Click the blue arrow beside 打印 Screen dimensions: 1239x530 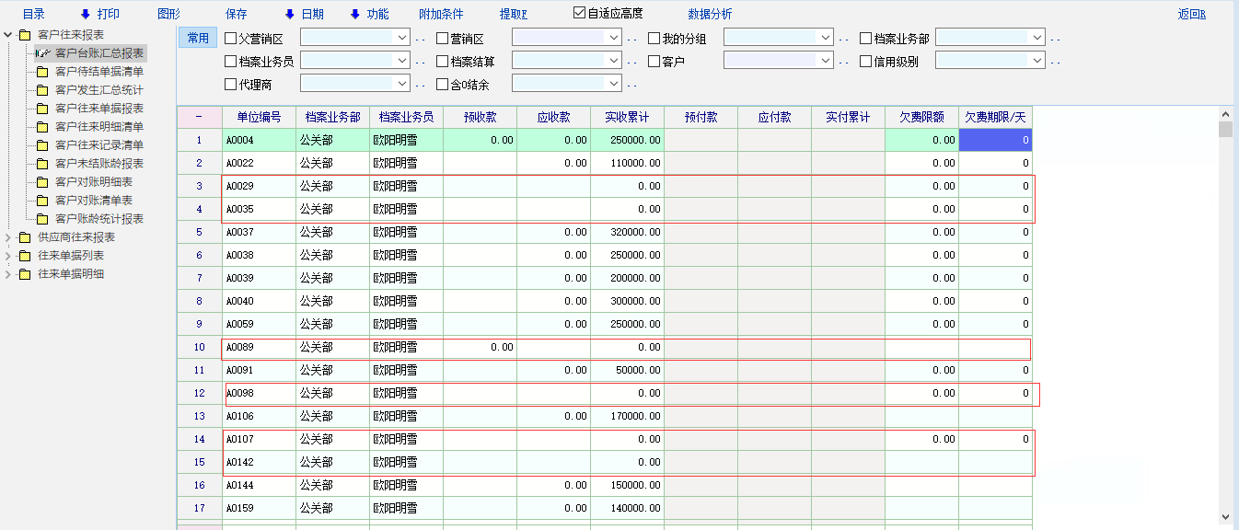coord(86,14)
